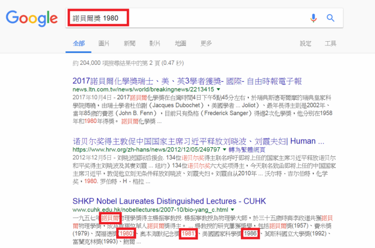Open the 更多 menu
This screenshot has width=375, height=248.
(206, 43)
